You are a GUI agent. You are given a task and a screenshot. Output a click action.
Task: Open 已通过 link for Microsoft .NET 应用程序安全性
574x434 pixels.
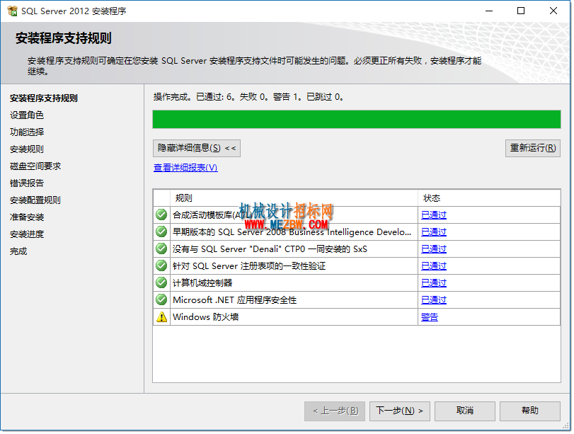(434, 300)
